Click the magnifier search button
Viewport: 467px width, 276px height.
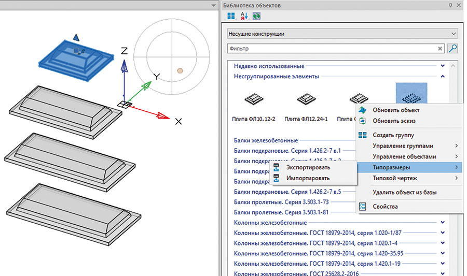pyautogui.click(x=452, y=49)
